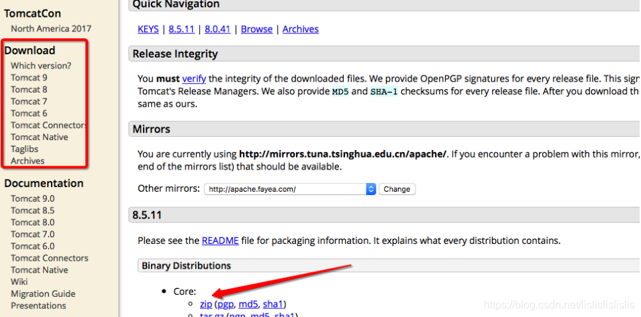This screenshot has width=641, height=317.
Task: Click the Download sidebar heading
Action: click(30, 50)
